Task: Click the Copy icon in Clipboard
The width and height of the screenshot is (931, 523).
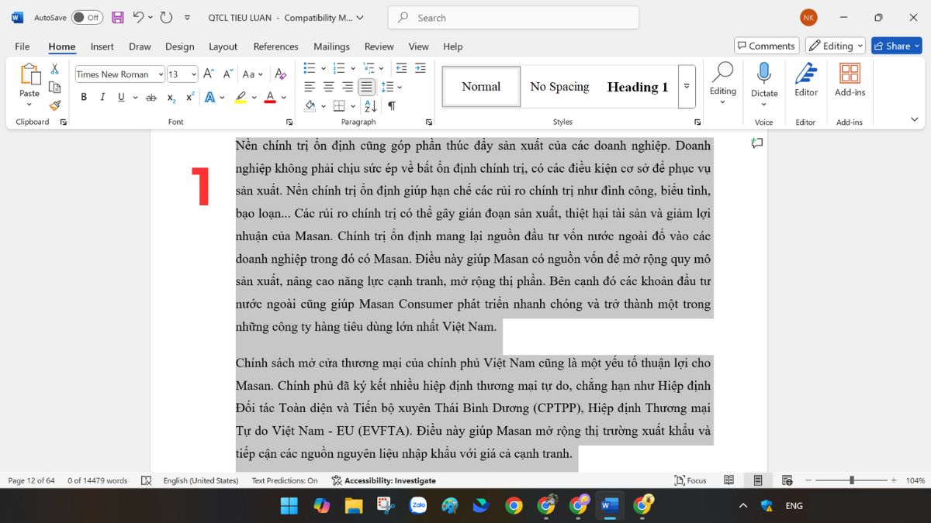Action: click(54, 87)
